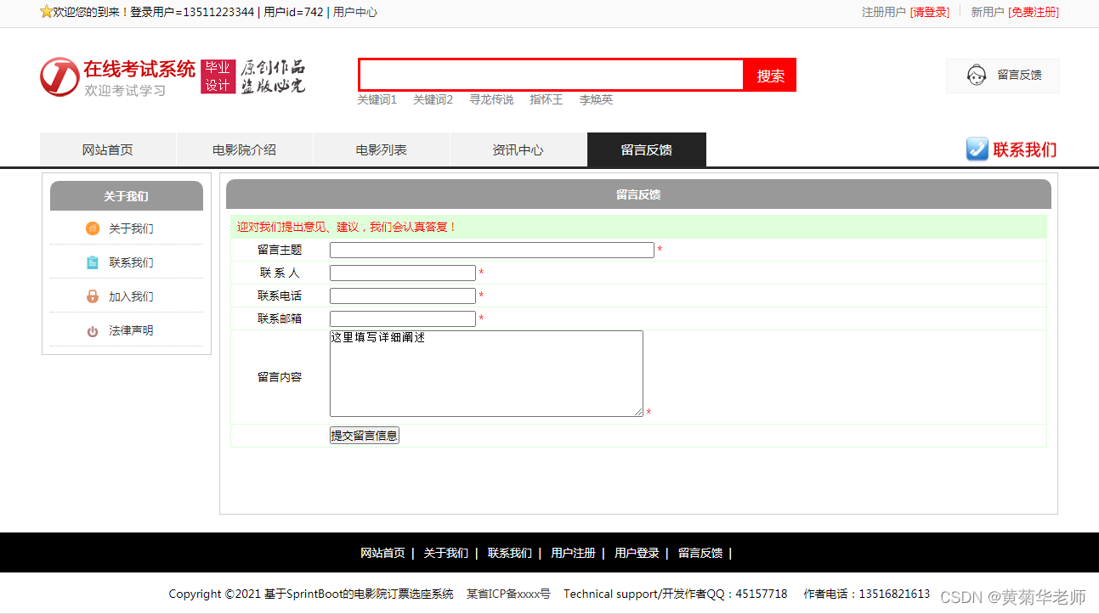Open the 留言反馈 button in the header

tap(1003, 76)
